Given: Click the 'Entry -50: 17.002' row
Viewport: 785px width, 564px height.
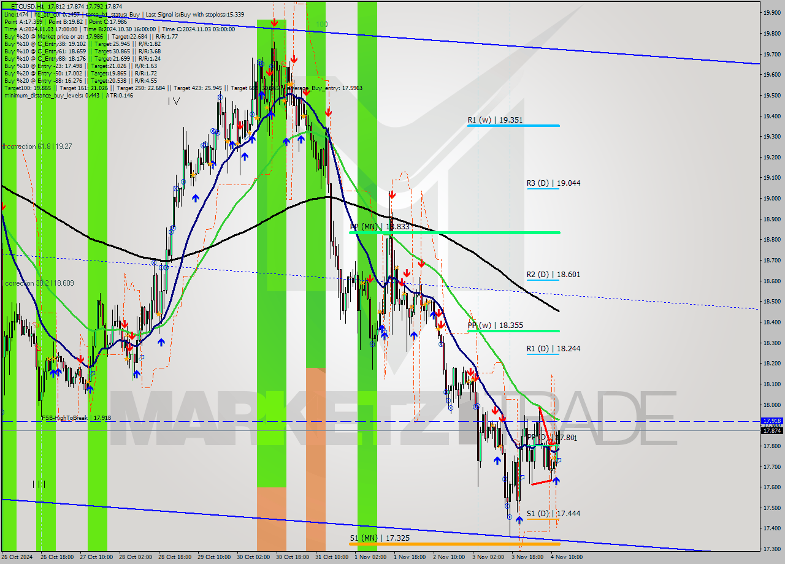Looking at the screenshot, I should pos(80,73).
